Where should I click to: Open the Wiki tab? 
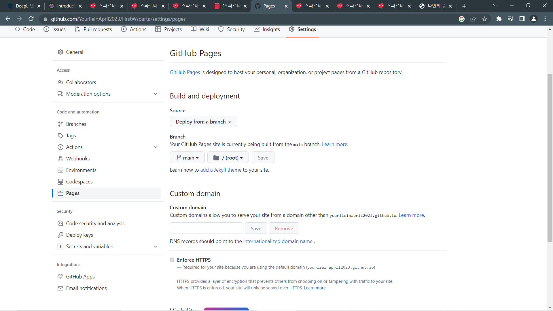200,29
